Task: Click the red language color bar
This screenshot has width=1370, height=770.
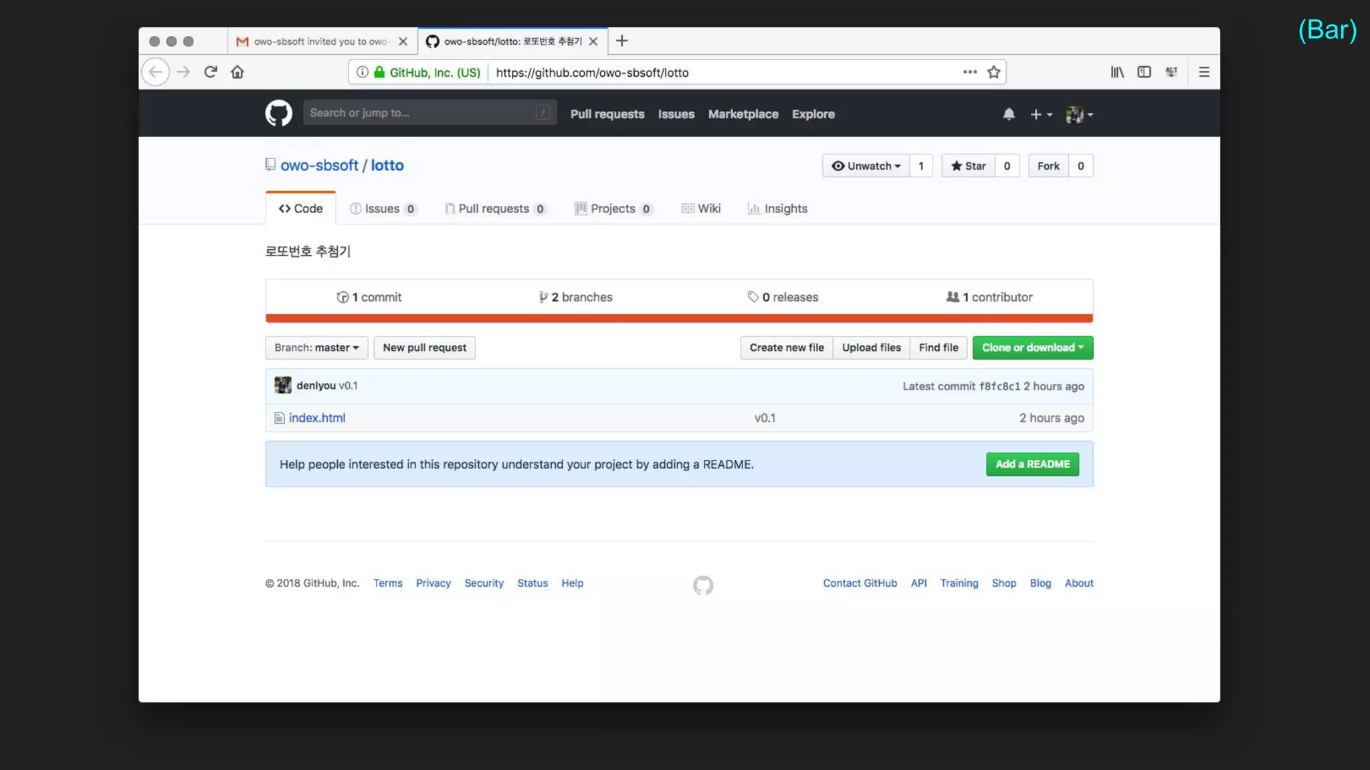Action: (679, 318)
